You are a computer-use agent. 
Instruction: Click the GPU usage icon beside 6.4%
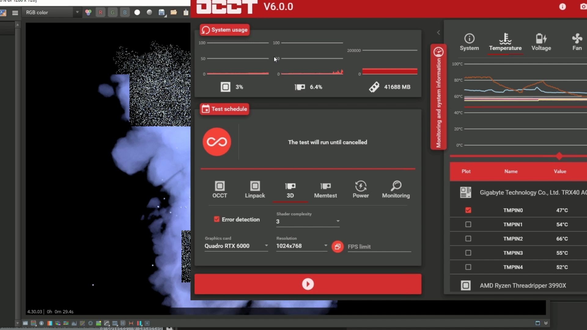[300, 87]
